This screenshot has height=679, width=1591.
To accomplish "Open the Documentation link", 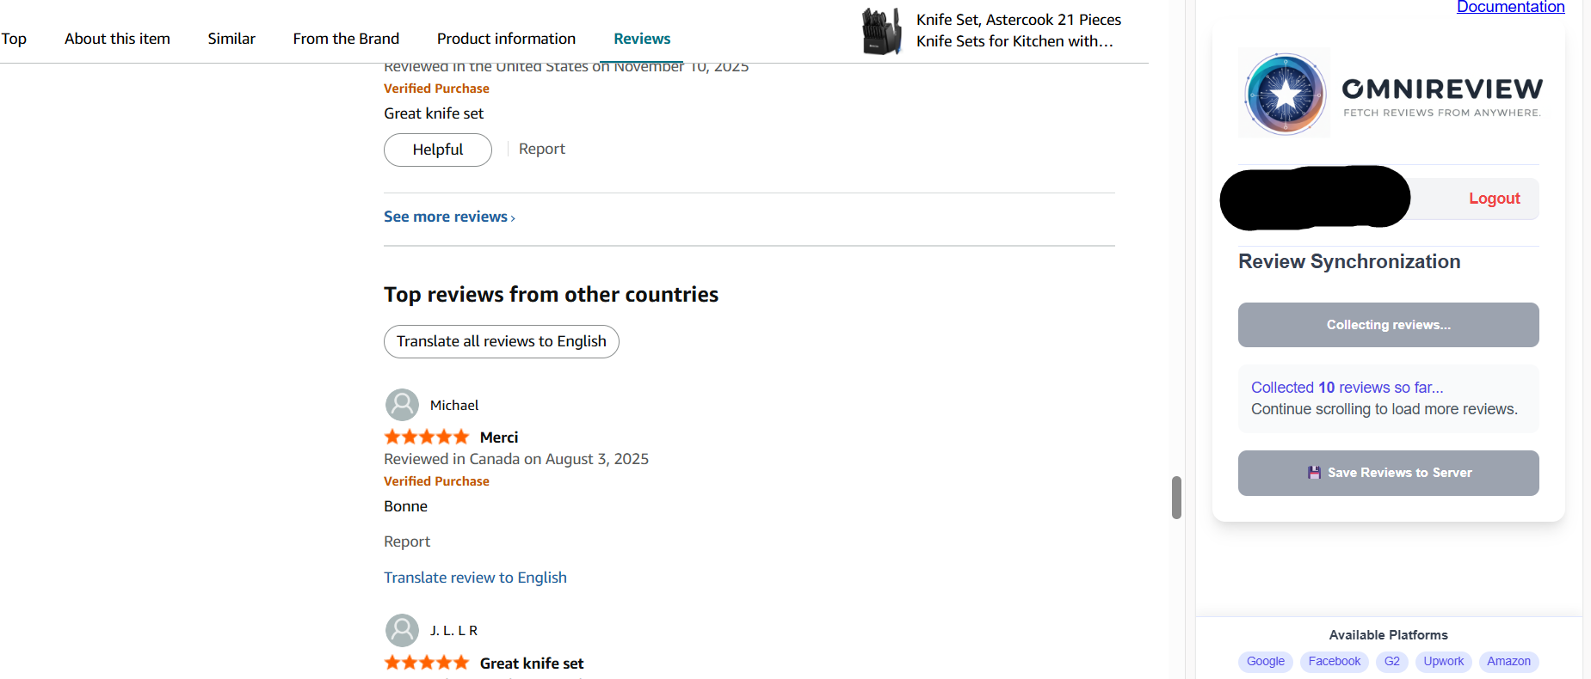I will pyautogui.click(x=1510, y=8).
